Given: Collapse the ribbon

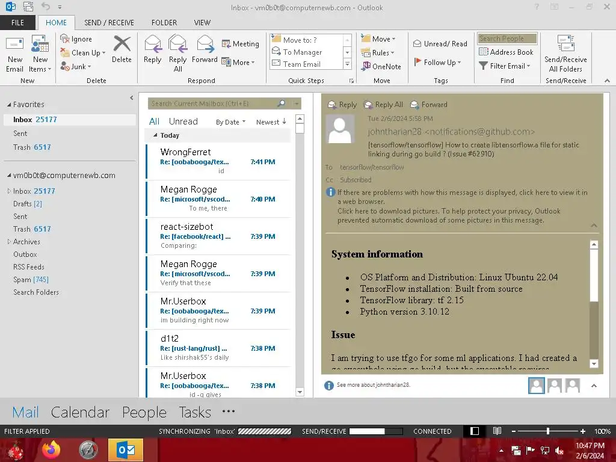Looking at the screenshot, I should coord(607,81).
